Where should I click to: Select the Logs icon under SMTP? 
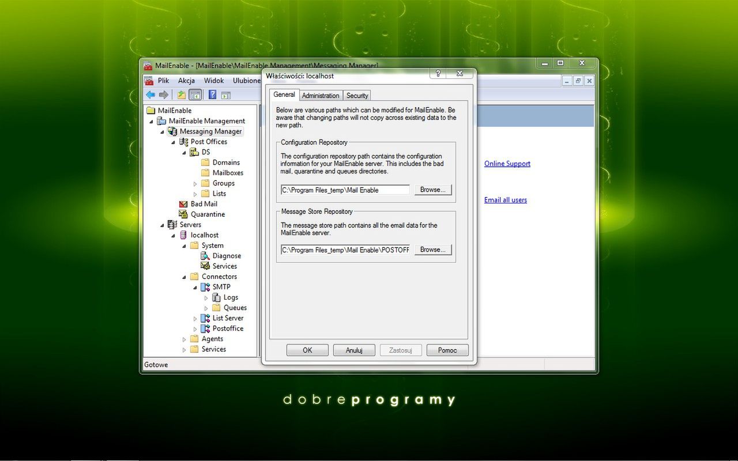click(216, 297)
